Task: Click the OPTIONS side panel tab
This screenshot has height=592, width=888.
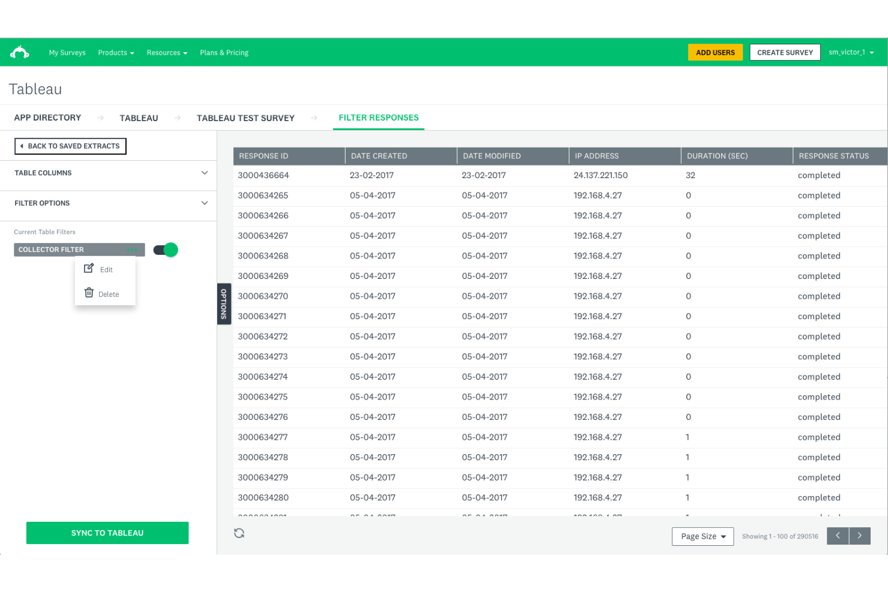Action: coord(224,303)
